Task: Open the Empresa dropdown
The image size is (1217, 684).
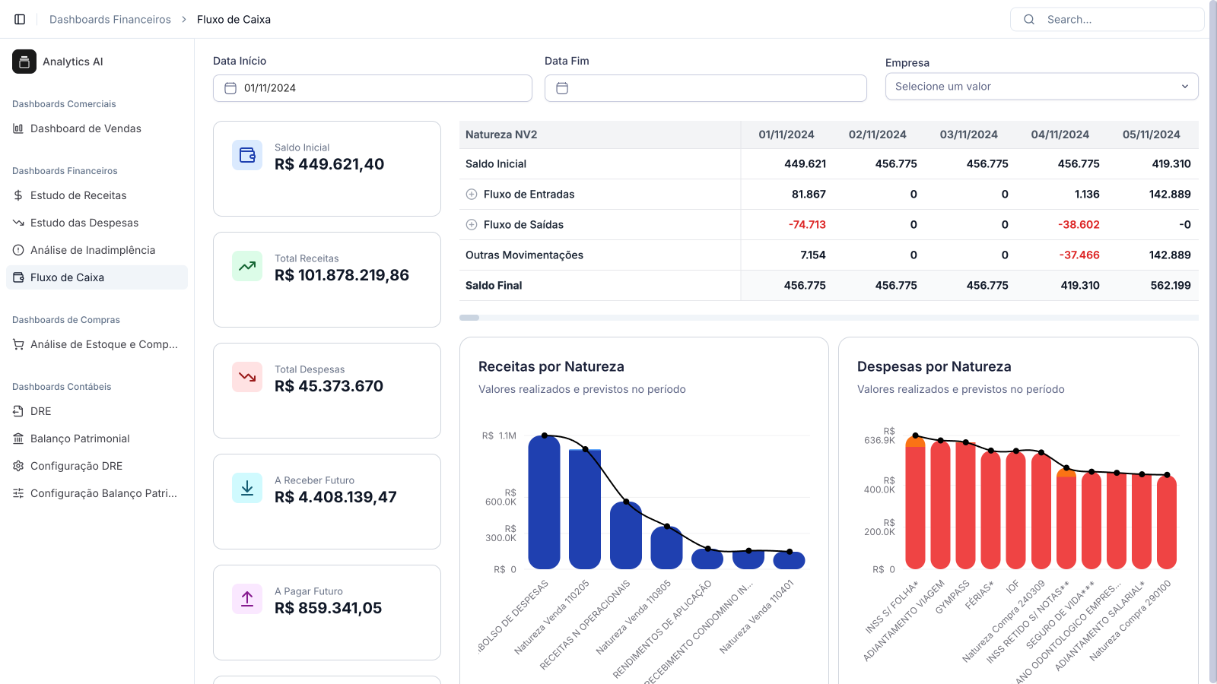Action: pyautogui.click(x=1041, y=87)
